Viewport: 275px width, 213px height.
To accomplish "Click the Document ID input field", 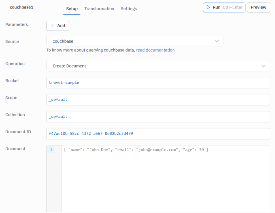I will pyautogui.click(x=158, y=134).
